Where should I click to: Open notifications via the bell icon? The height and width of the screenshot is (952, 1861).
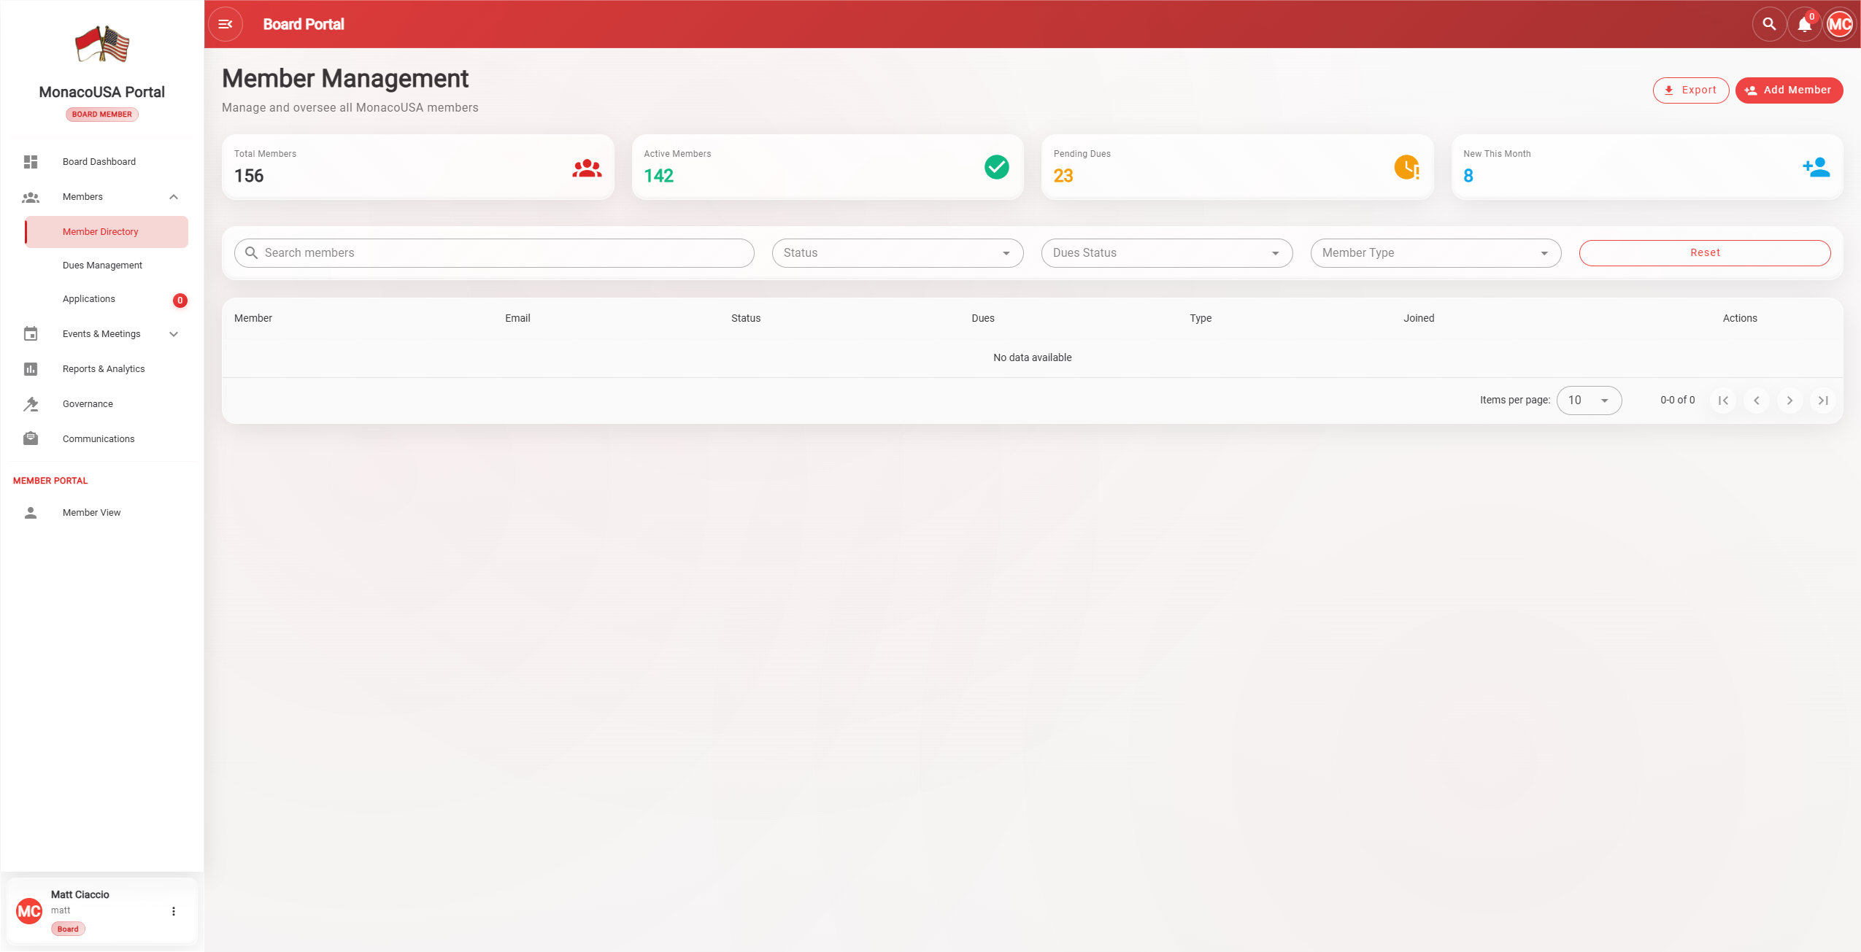click(1804, 25)
